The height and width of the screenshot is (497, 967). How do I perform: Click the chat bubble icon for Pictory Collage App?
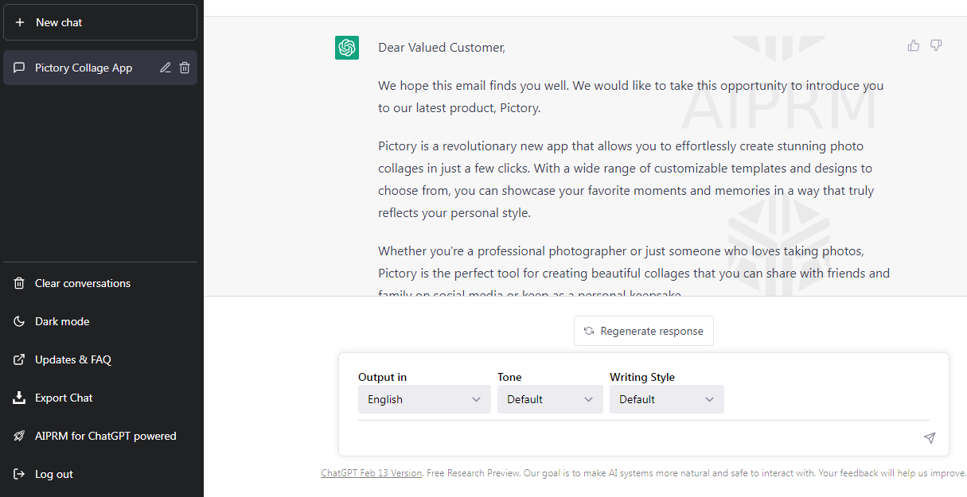tap(20, 68)
